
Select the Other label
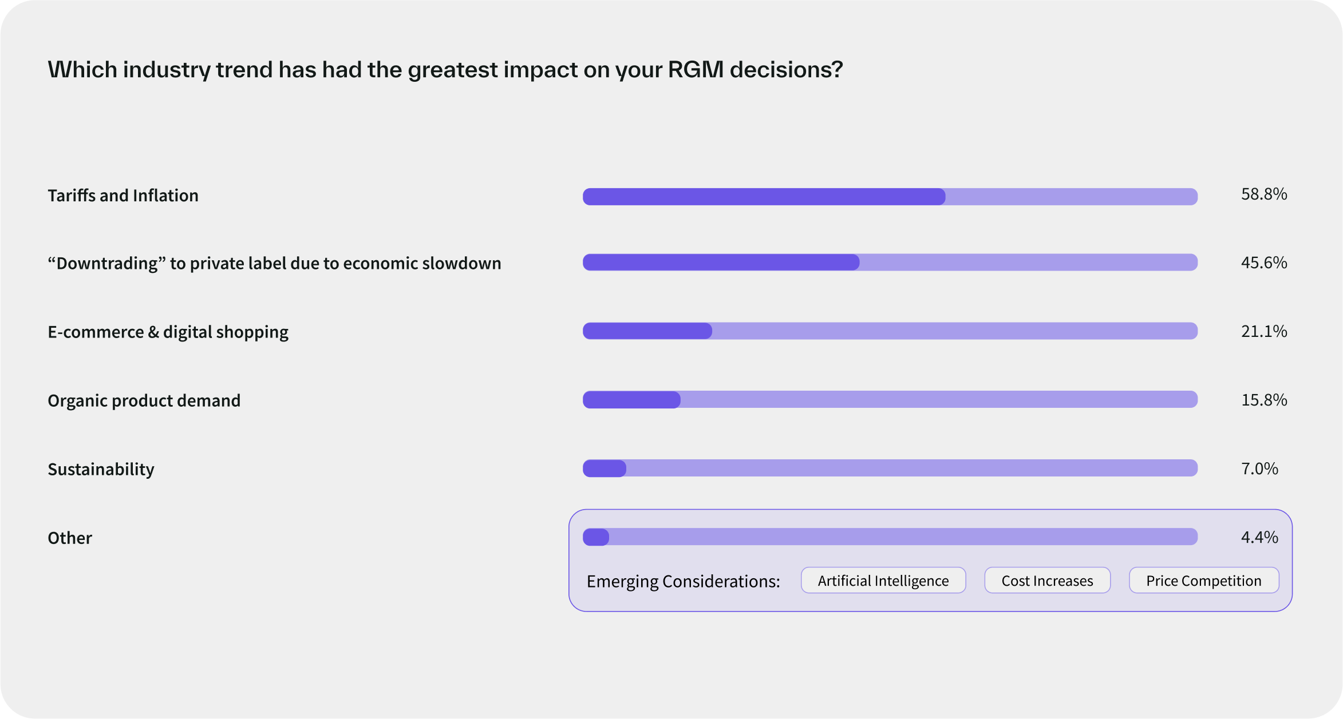click(70, 538)
